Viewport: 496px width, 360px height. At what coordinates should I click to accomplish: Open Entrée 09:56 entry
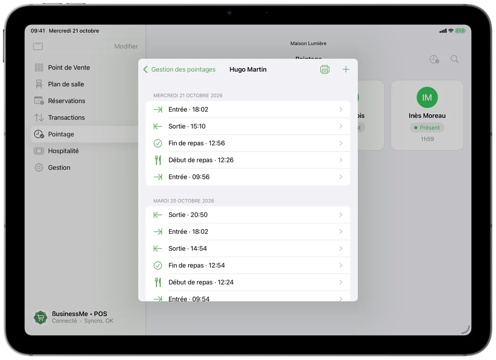[248, 177]
